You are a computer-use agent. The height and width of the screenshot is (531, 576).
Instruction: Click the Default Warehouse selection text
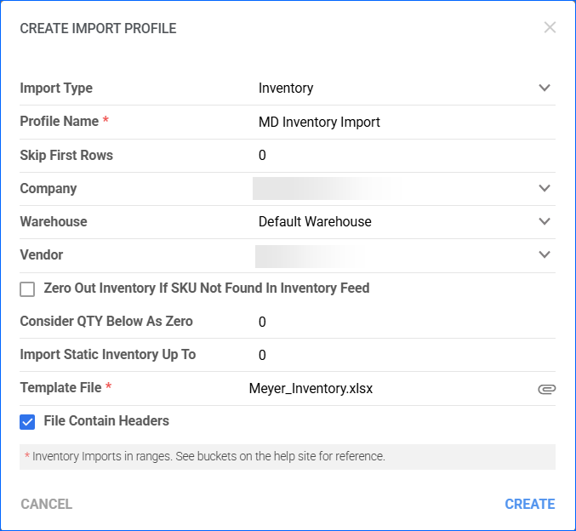315,221
